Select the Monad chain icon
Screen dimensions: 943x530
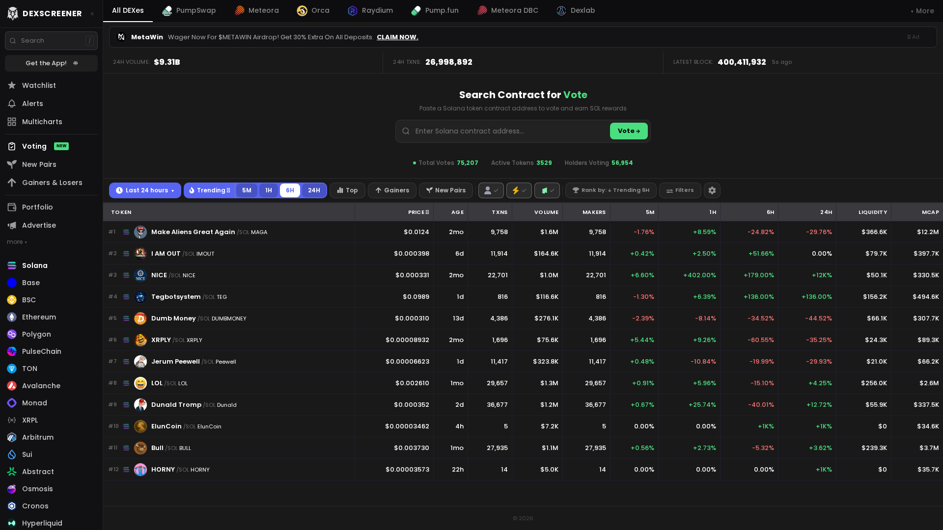point(12,403)
